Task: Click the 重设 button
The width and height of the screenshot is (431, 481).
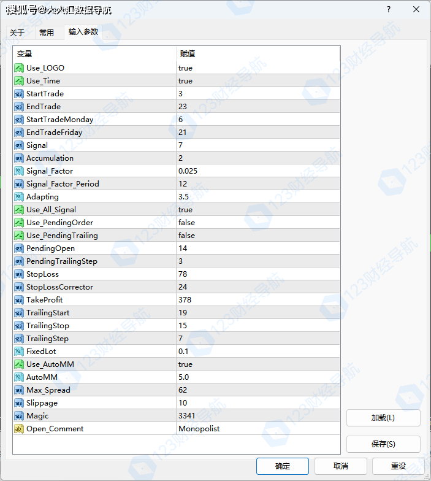Action: [398, 466]
